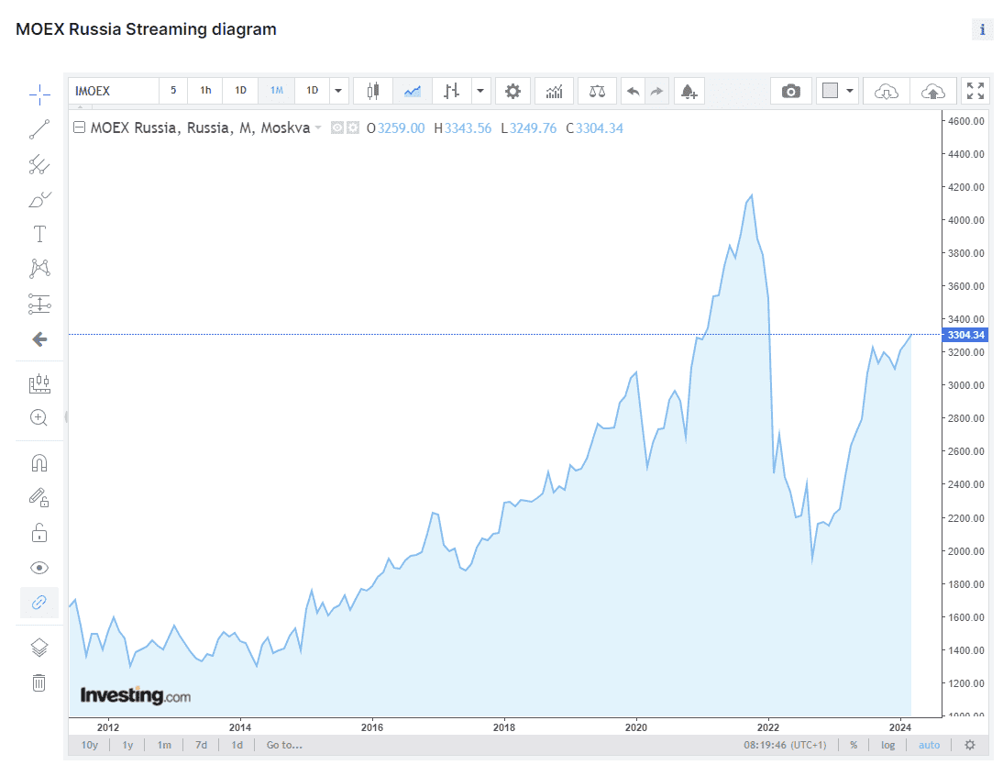Toggle log scale on price axis
The image size is (1003, 765).
(887, 745)
